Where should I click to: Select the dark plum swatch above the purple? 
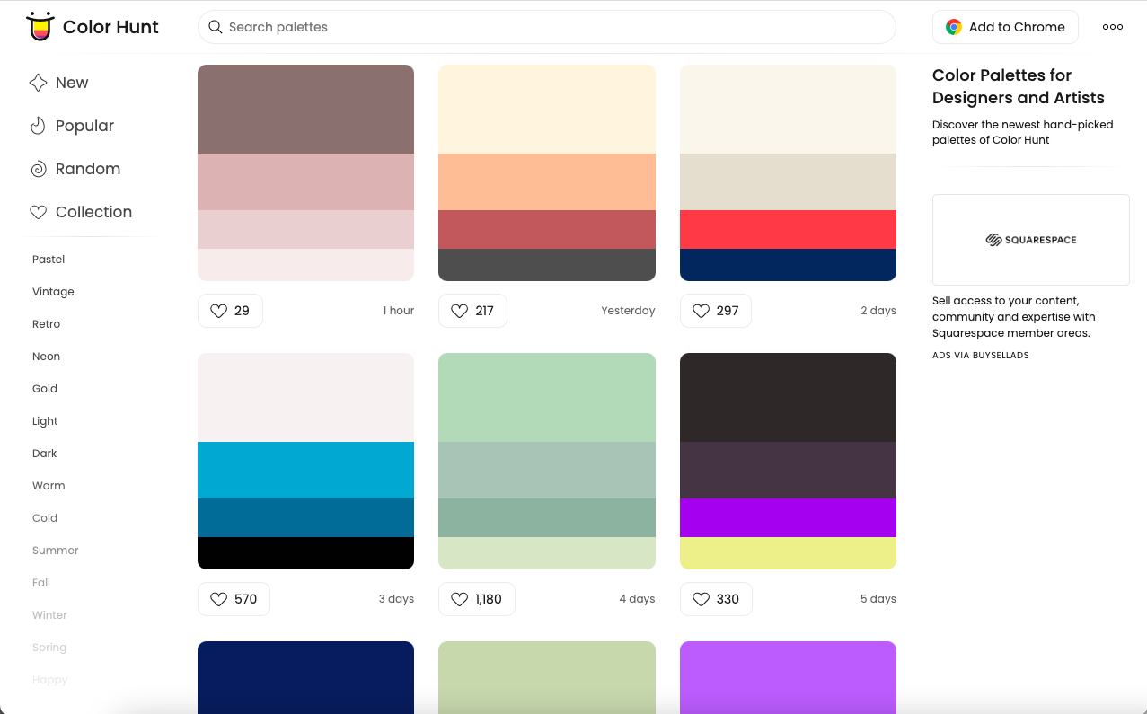click(788, 470)
